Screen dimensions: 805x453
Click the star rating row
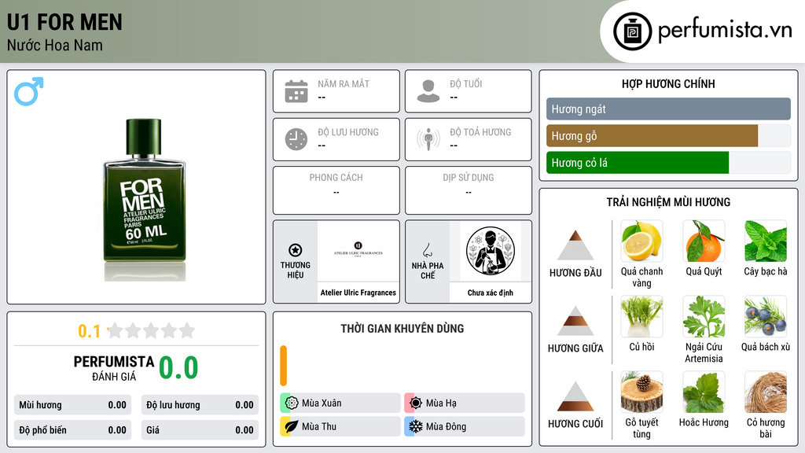click(151, 330)
